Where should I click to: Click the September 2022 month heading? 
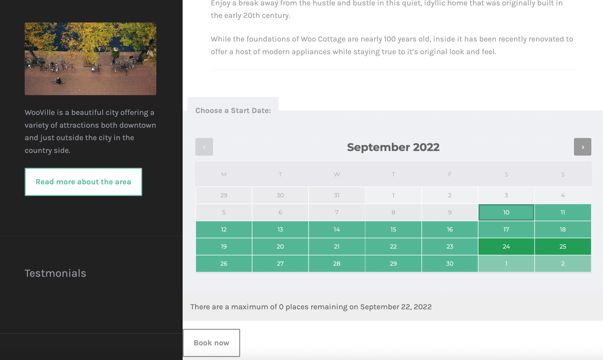pos(393,147)
